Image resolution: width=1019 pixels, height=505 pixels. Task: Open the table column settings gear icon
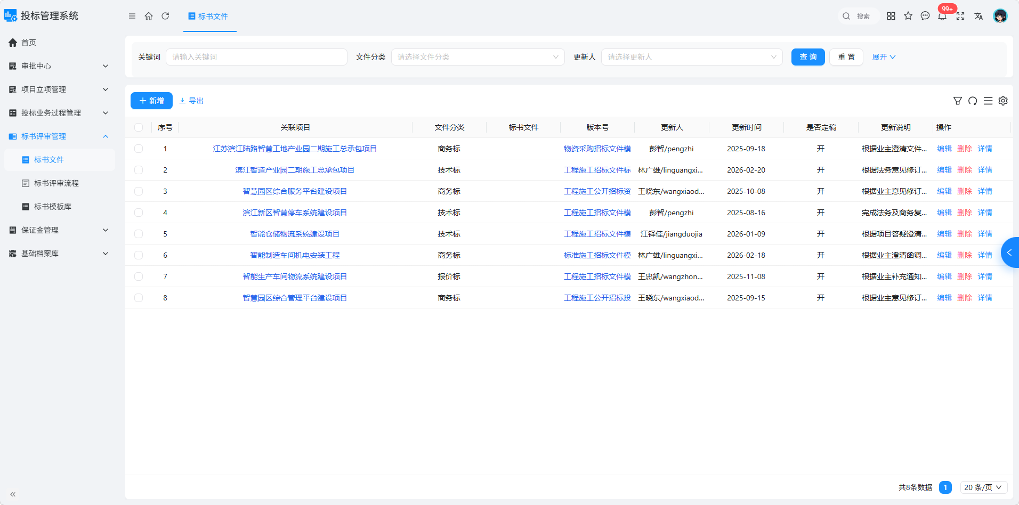(x=1003, y=101)
